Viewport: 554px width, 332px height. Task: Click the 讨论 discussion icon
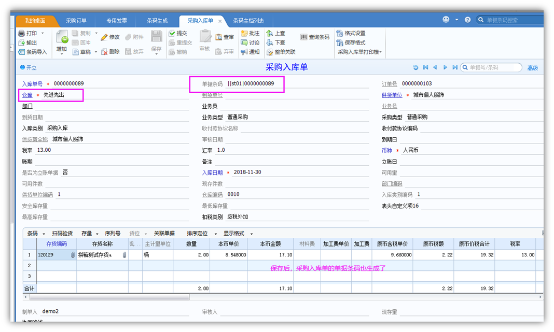(244, 42)
